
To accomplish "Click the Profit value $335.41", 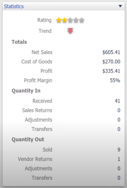I will tap(111, 71).
